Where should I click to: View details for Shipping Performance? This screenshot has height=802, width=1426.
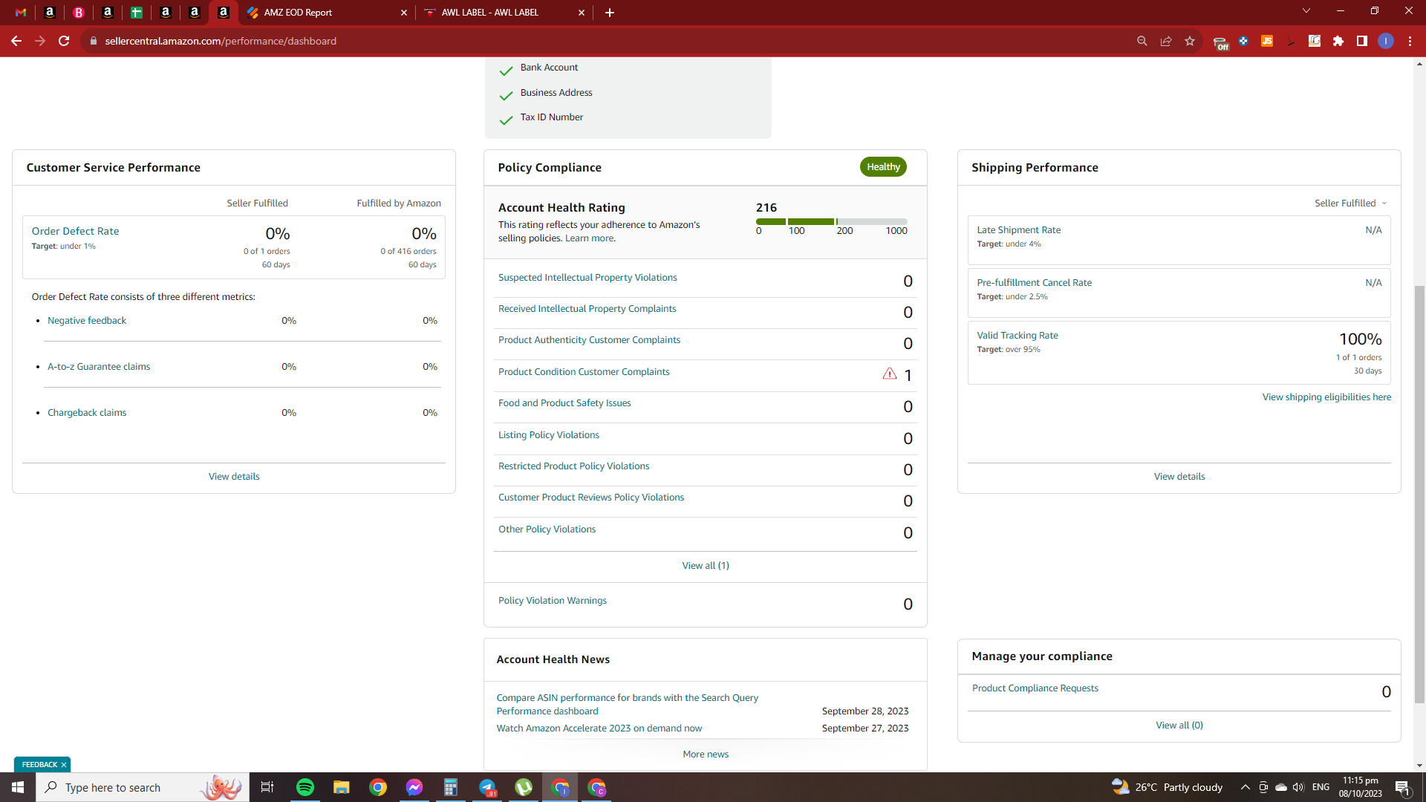(1179, 476)
